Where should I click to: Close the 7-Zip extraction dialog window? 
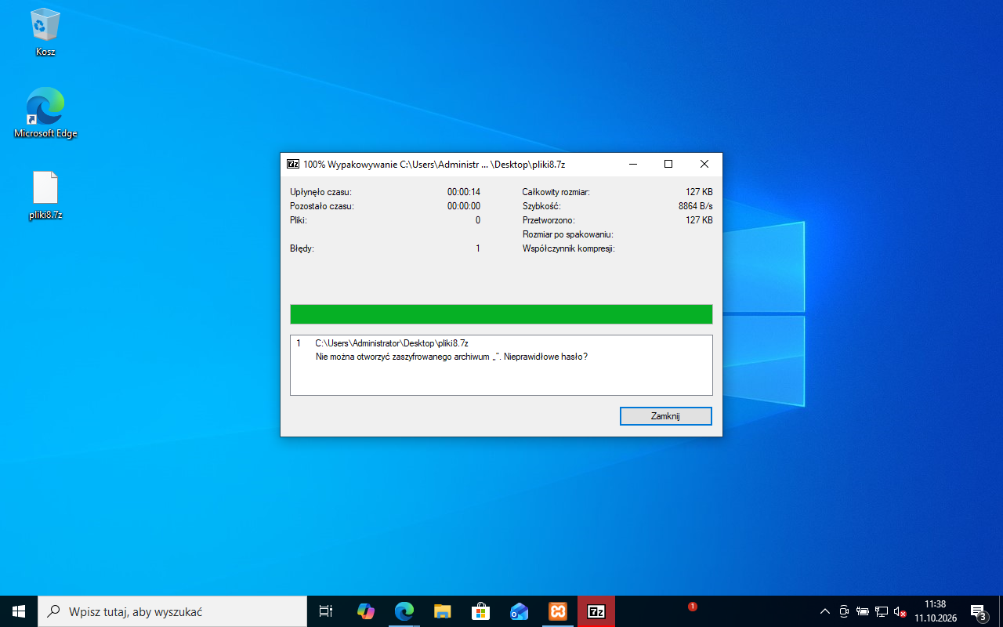(704, 165)
